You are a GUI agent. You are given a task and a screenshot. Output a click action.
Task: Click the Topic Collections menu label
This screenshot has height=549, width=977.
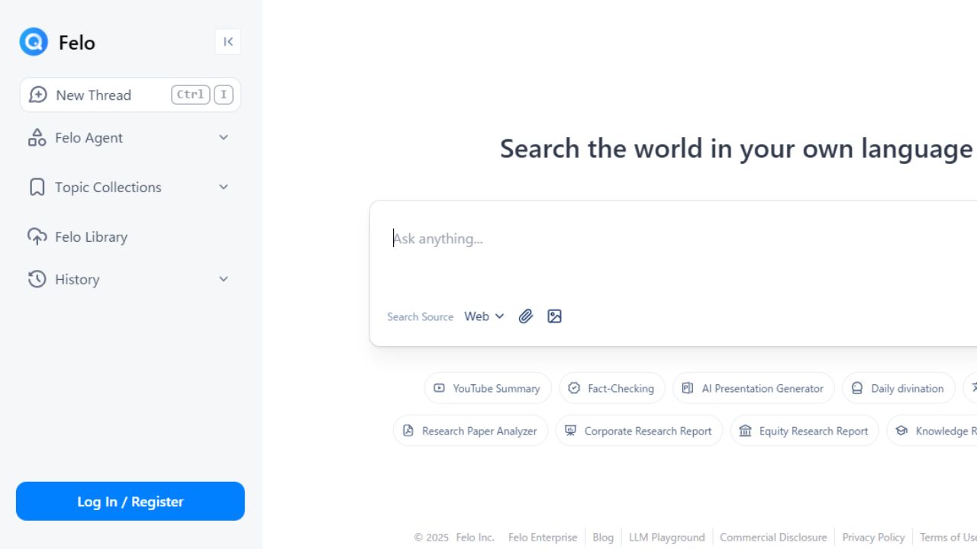coord(108,187)
